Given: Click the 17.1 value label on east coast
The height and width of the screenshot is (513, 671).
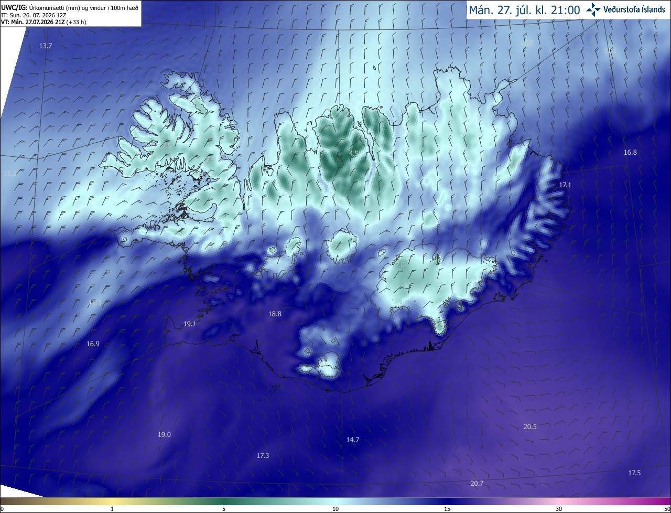Looking at the screenshot, I should (565, 185).
